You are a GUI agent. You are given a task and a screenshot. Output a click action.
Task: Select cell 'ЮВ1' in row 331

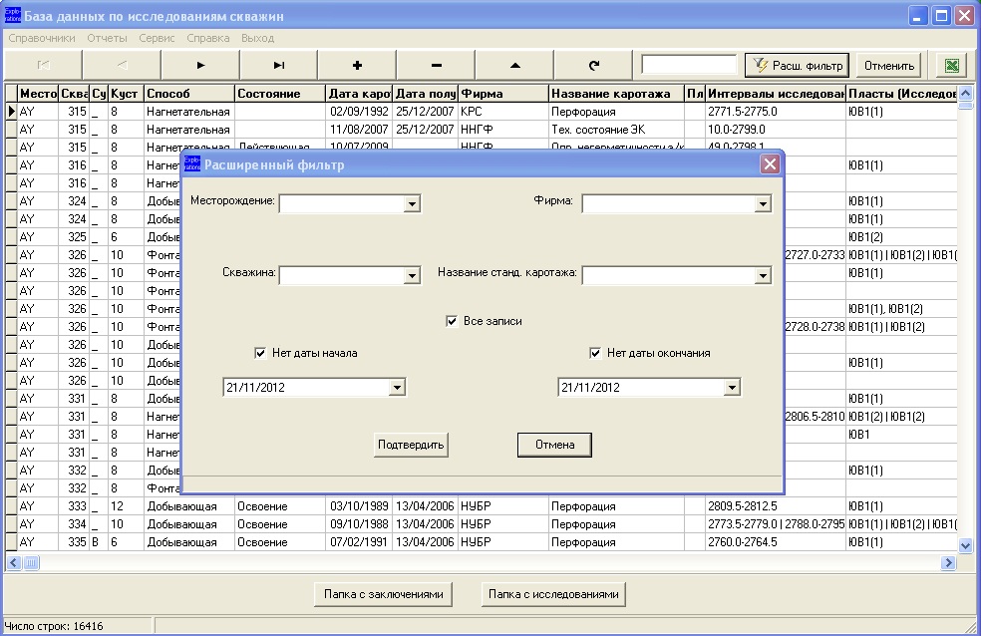tap(901, 434)
